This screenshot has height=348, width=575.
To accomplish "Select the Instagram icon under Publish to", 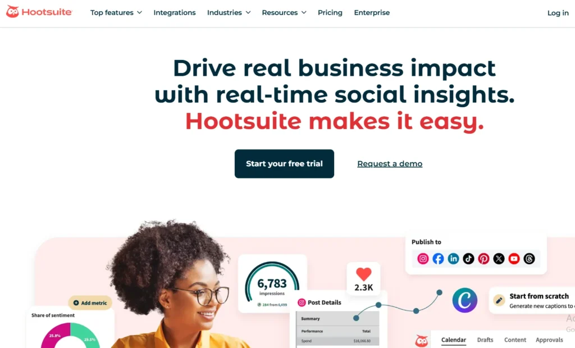I will (422, 259).
